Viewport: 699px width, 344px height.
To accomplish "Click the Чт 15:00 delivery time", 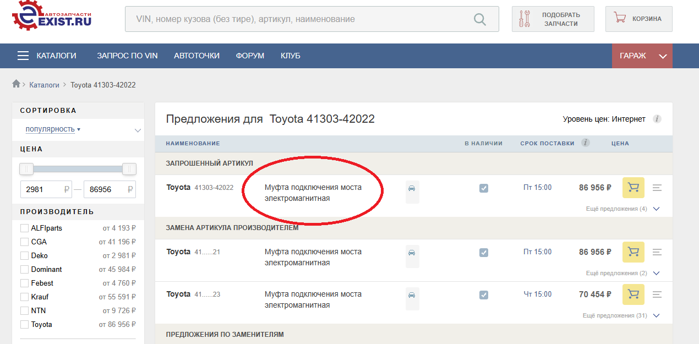I will pyautogui.click(x=537, y=294).
